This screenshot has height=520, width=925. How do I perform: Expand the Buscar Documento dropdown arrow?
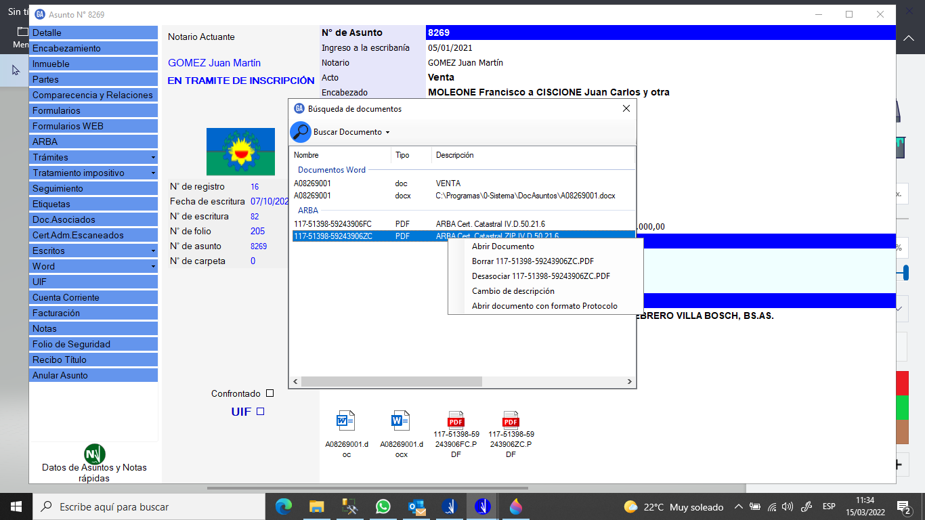(388, 132)
